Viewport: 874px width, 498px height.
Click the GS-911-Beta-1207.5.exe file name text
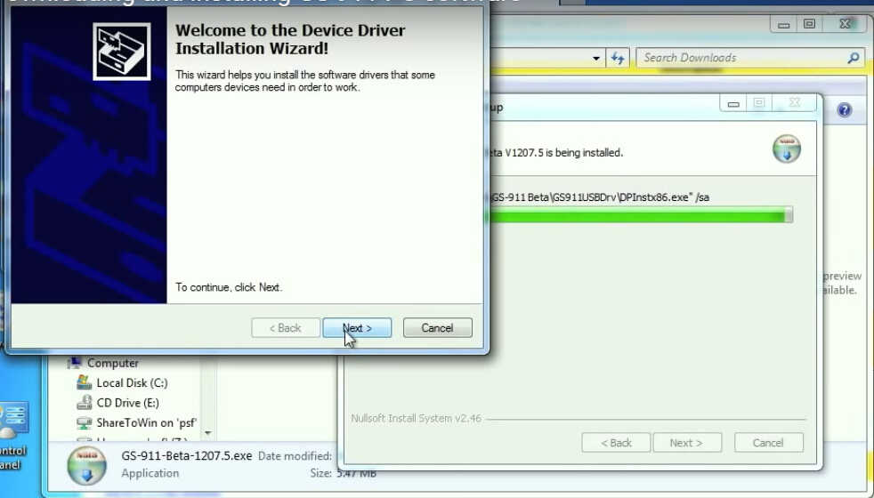[187, 455]
